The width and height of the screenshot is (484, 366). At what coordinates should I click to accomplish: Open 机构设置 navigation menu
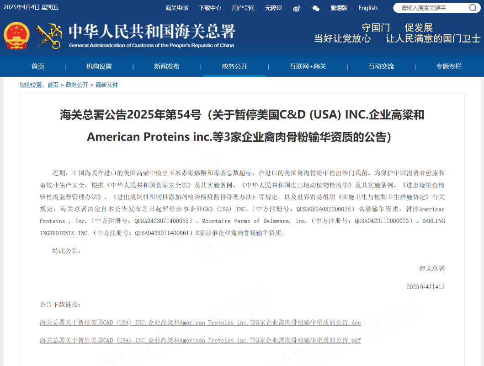point(99,66)
